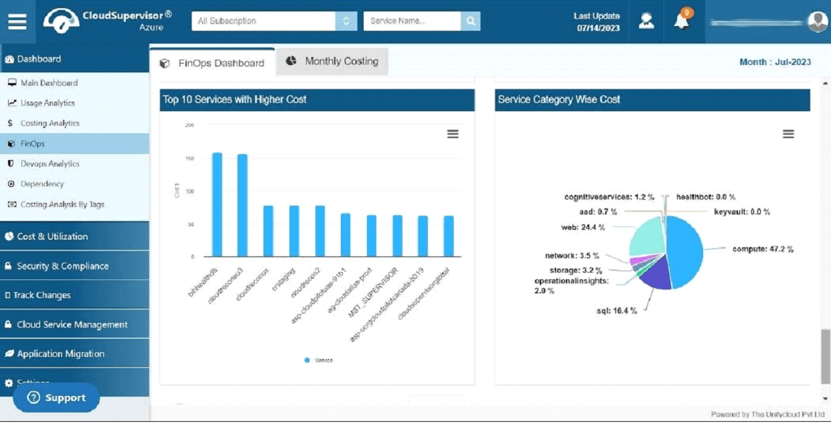Expand the Application Migration section
The height and width of the screenshot is (434, 831).
[74, 354]
